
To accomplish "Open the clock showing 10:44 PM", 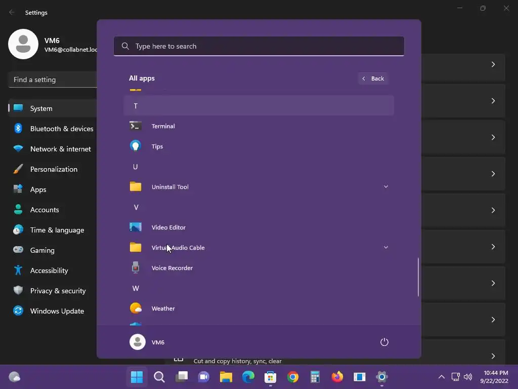I will click(x=494, y=377).
